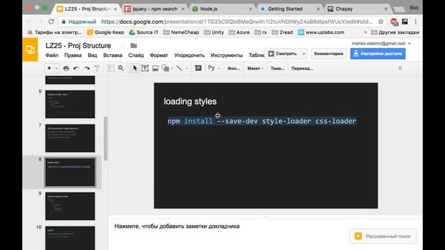Select the zoom magnifier tool

pyautogui.click(x=121, y=68)
